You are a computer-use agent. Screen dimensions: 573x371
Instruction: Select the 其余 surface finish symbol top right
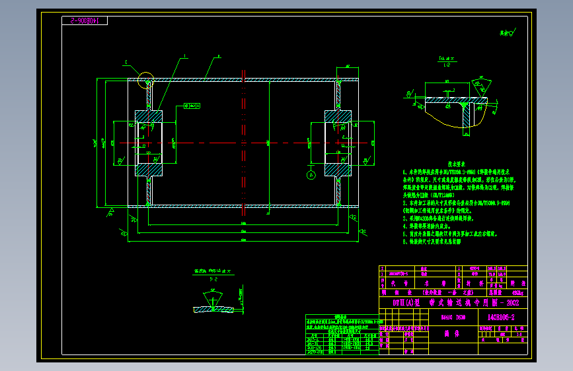(508, 33)
